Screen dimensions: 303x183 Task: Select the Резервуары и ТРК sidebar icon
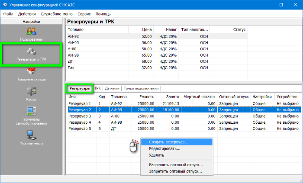coord(31,51)
